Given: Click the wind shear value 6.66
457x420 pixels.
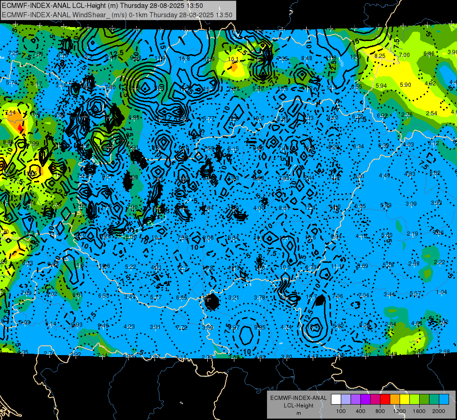Looking at the screenshot, I should click(181, 298).
